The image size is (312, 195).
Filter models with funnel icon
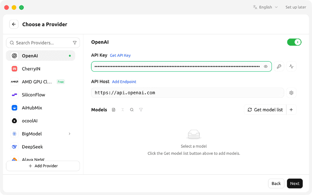click(x=141, y=110)
